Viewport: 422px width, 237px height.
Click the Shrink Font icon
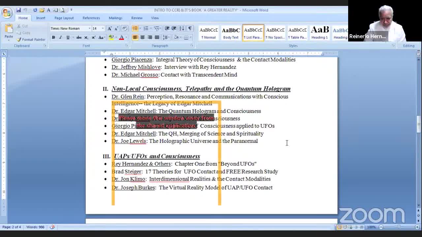[116, 29]
